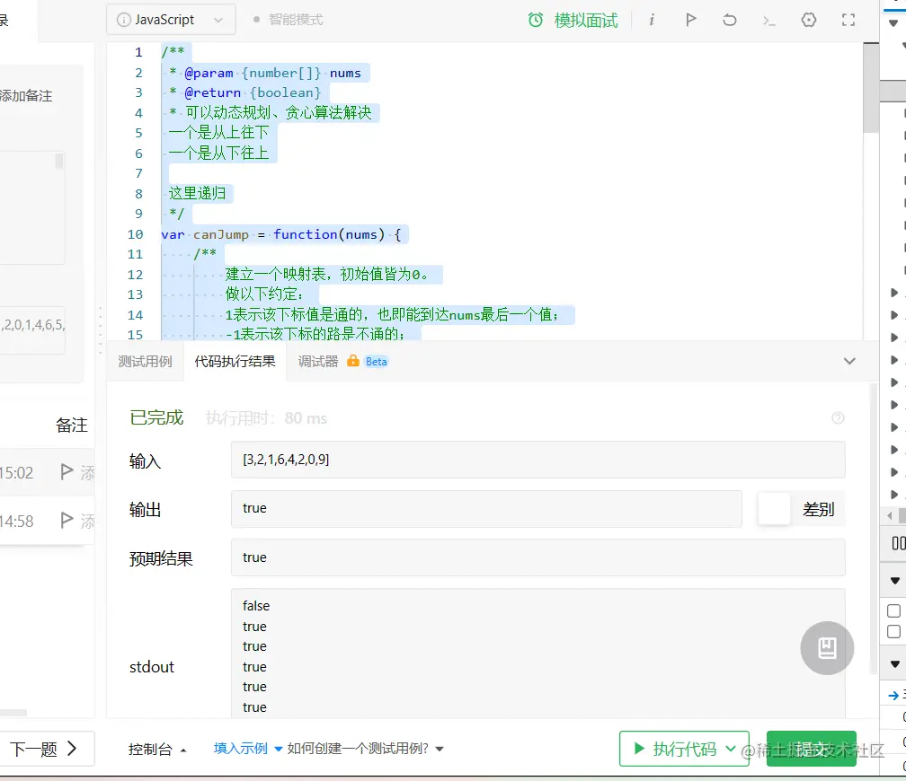Click the 智能模式 smart mode indicator
Viewport: 906px width, 781px height.
(x=289, y=20)
